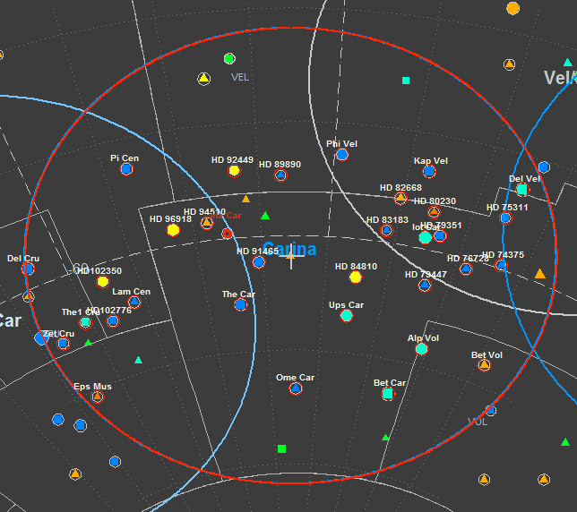Click the Eps Mus orange triangle marker

[x=98, y=397]
